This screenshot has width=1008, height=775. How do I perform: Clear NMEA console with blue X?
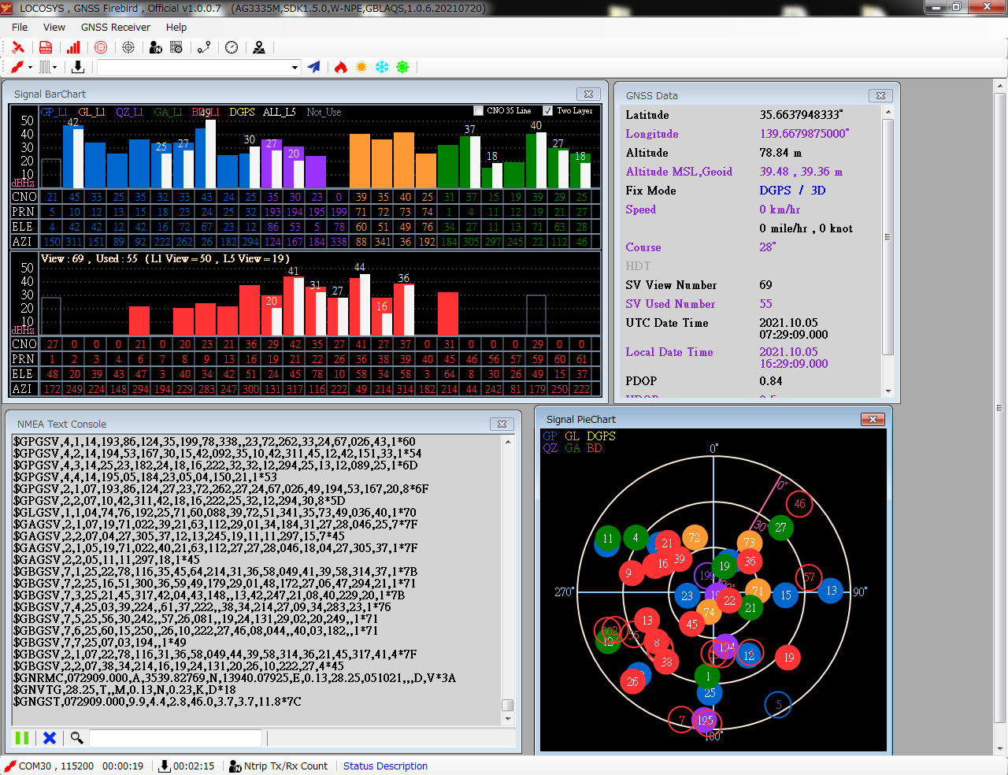50,738
